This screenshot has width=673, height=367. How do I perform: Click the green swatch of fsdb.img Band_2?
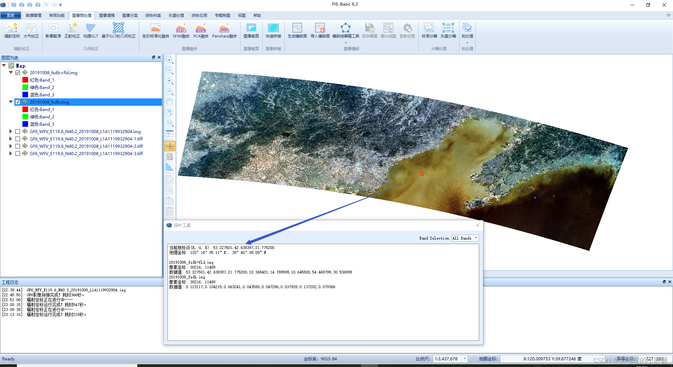pos(25,117)
